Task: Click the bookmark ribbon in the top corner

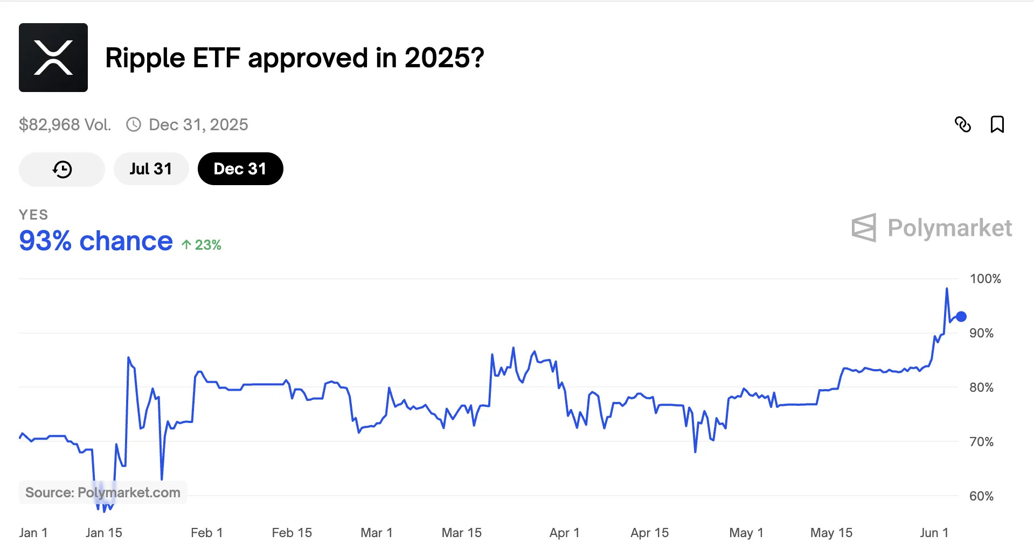Action: click(997, 124)
